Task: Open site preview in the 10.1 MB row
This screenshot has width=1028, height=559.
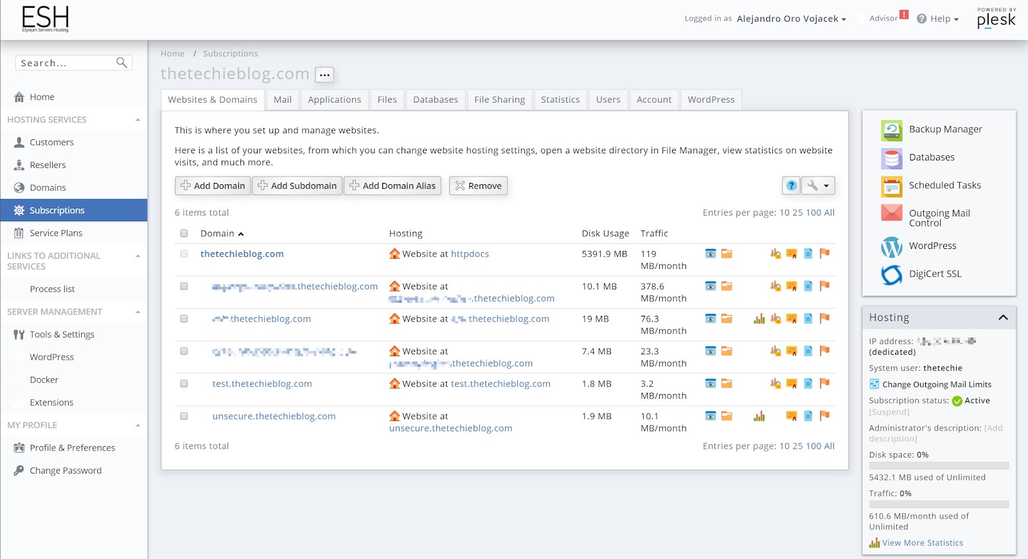Action: [711, 286]
